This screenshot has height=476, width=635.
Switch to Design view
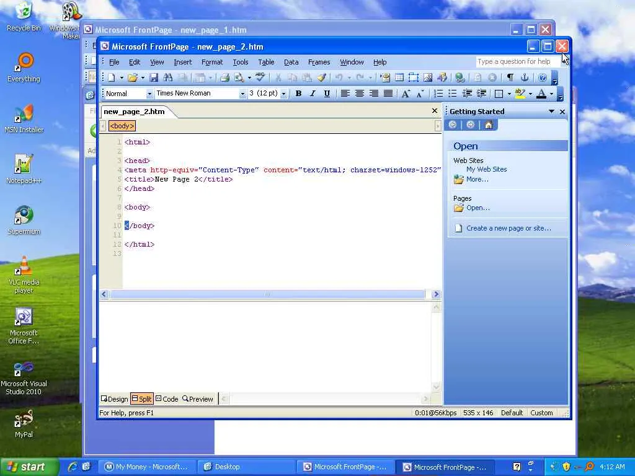114,399
